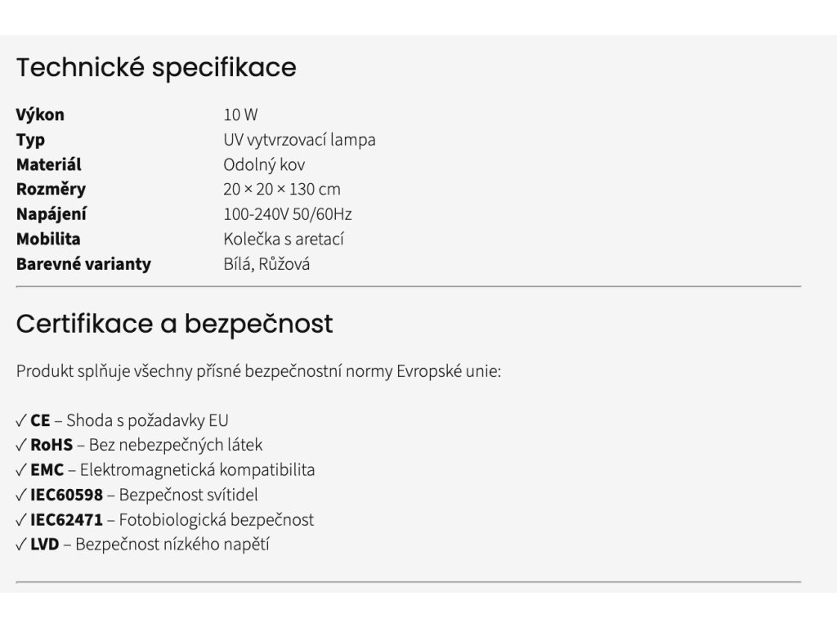
Task: Click the UV vytvrzovací lampa value
Action: pyautogui.click(x=299, y=140)
